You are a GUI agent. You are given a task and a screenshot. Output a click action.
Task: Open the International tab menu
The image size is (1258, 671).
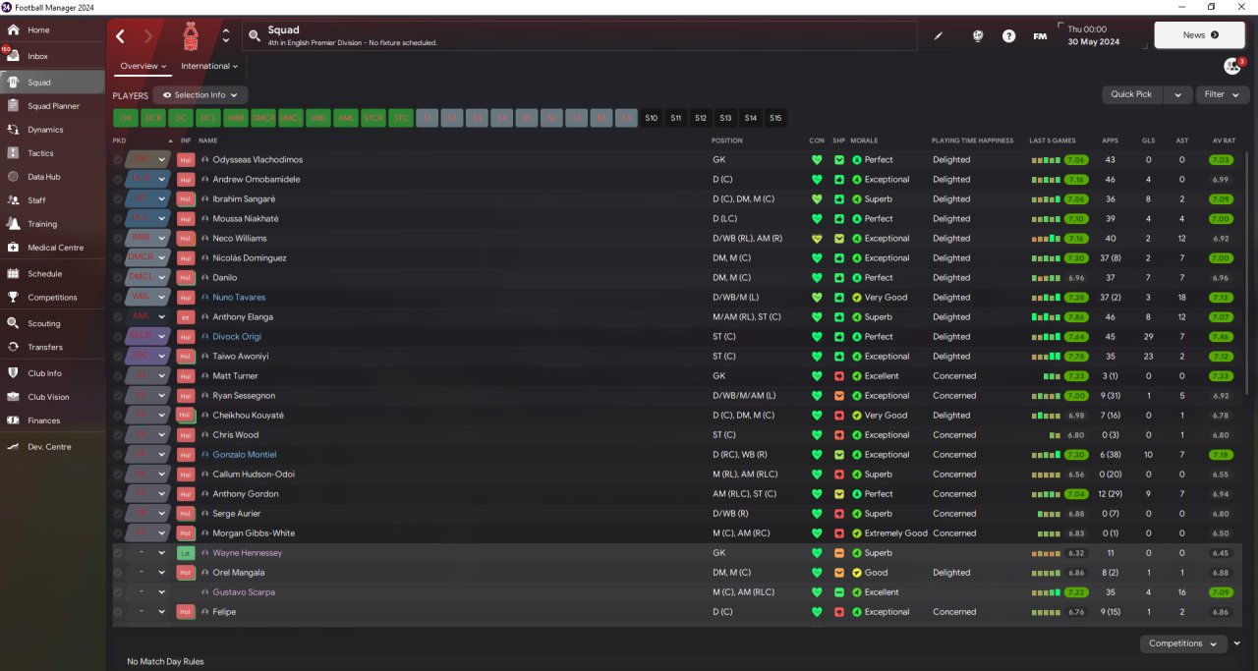tap(209, 66)
